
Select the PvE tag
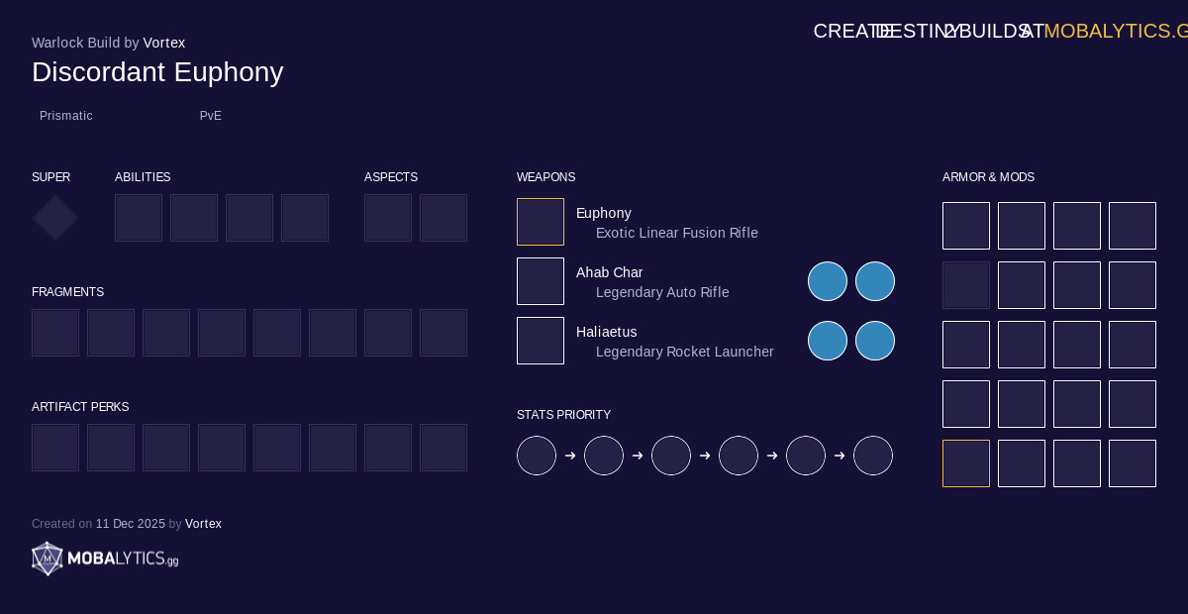tap(211, 116)
